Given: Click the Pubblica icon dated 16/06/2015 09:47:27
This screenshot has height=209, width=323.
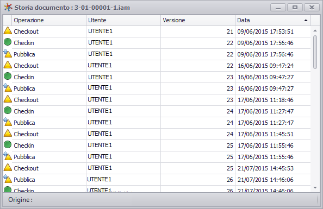Looking at the screenshot, I should pos(8,87).
